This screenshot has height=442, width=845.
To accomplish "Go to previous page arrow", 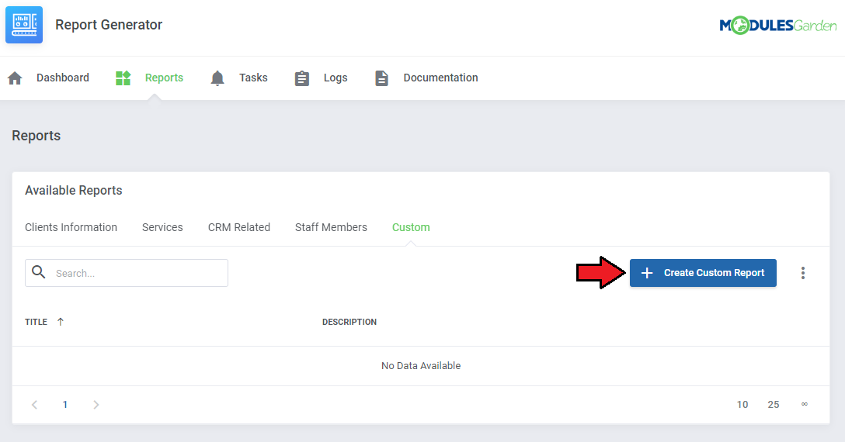I will pos(34,404).
